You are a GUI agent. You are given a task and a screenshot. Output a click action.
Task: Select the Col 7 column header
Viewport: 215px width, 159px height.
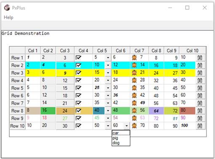[139, 50]
